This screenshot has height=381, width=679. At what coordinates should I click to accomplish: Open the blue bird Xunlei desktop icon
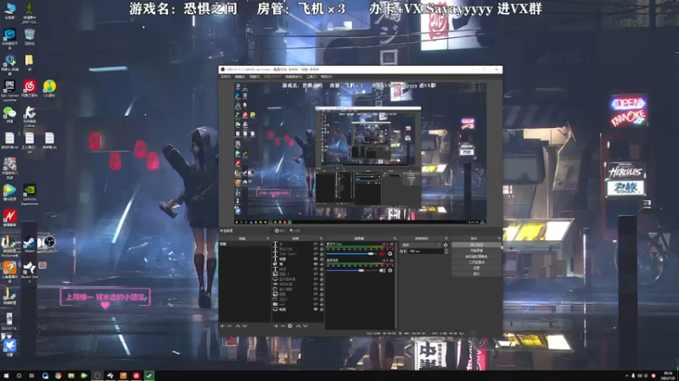pyautogui.click(x=9, y=347)
